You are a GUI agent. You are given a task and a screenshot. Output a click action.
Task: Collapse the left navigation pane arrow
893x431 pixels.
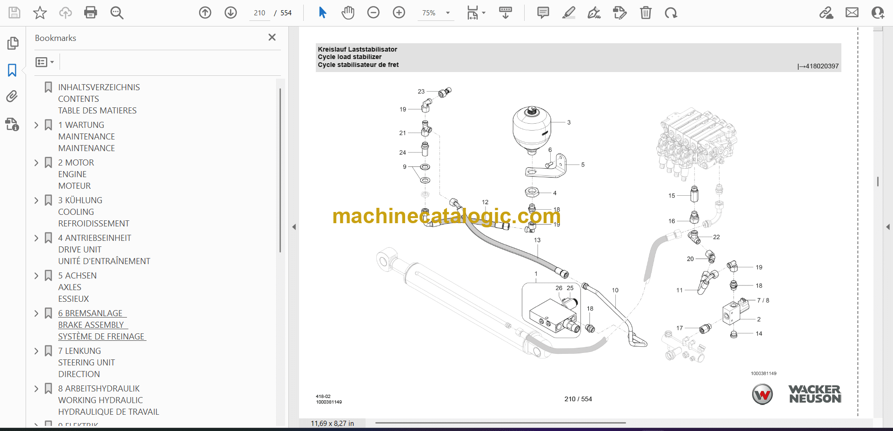point(294,227)
